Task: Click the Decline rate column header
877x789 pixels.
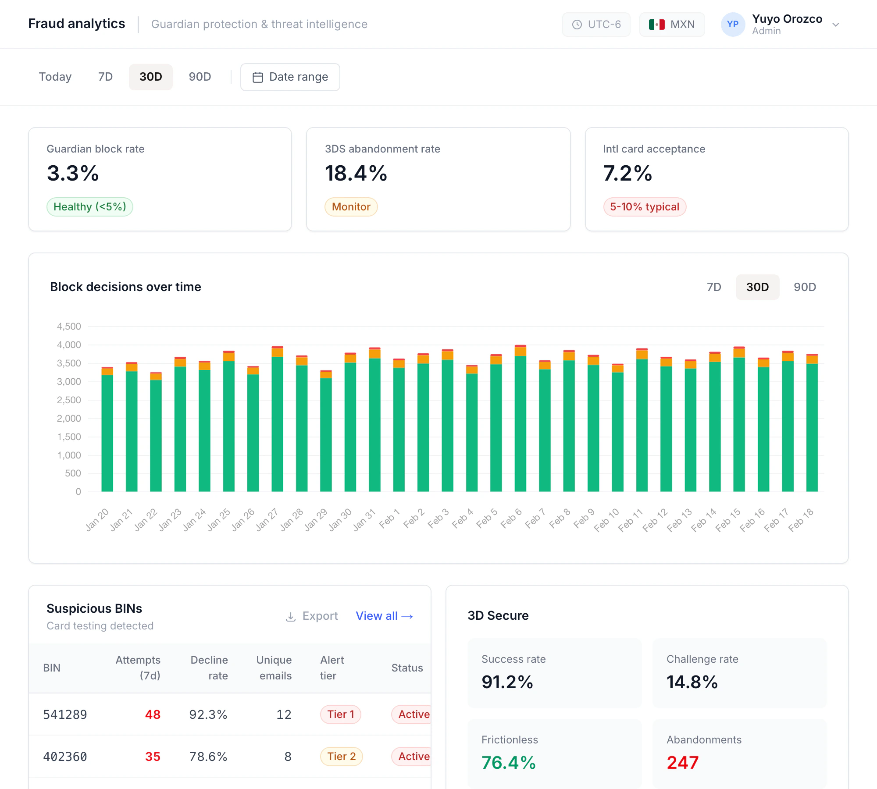Action: pos(209,668)
